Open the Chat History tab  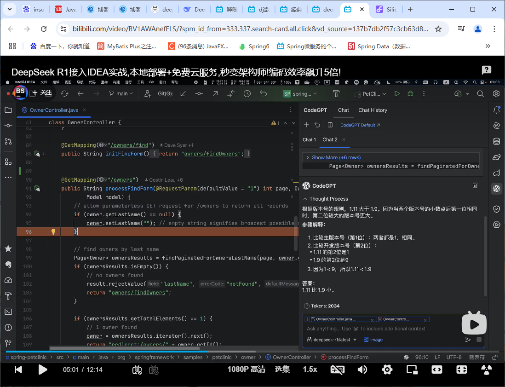click(373, 110)
